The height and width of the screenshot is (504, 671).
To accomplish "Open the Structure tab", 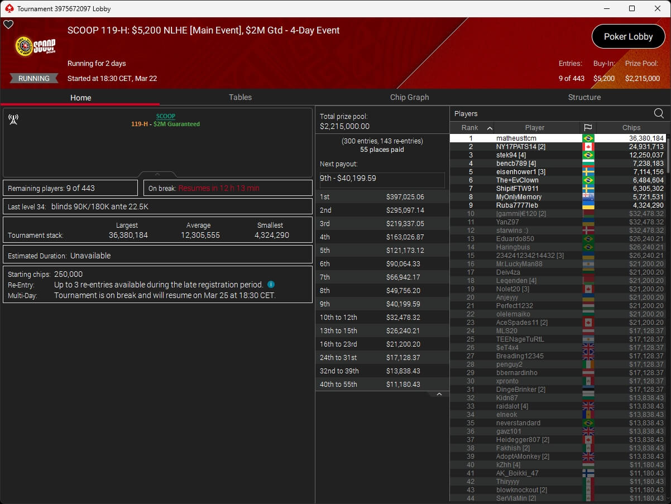I will (x=584, y=97).
